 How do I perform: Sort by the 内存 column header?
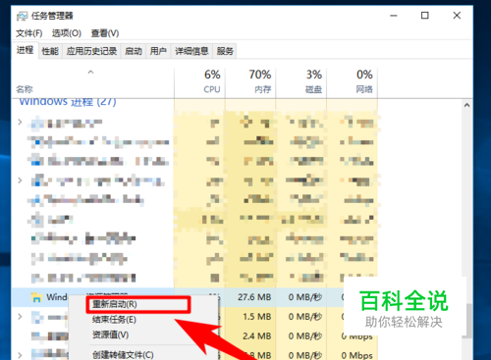coord(250,83)
